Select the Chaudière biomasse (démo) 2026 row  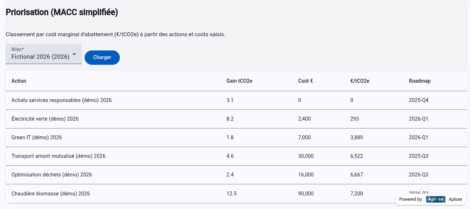[51, 193]
